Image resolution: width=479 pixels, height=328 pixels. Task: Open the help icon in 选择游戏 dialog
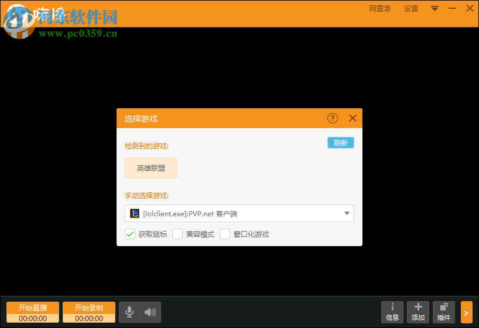click(333, 118)
